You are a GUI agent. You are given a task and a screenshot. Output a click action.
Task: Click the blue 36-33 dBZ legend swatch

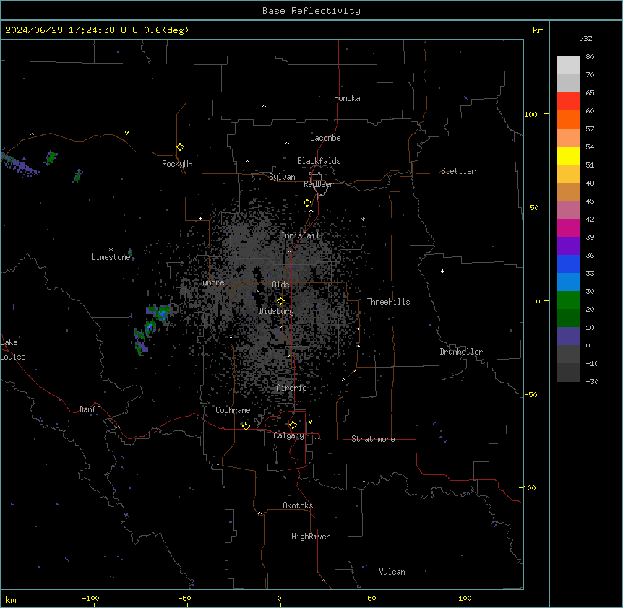click(568, 264)
